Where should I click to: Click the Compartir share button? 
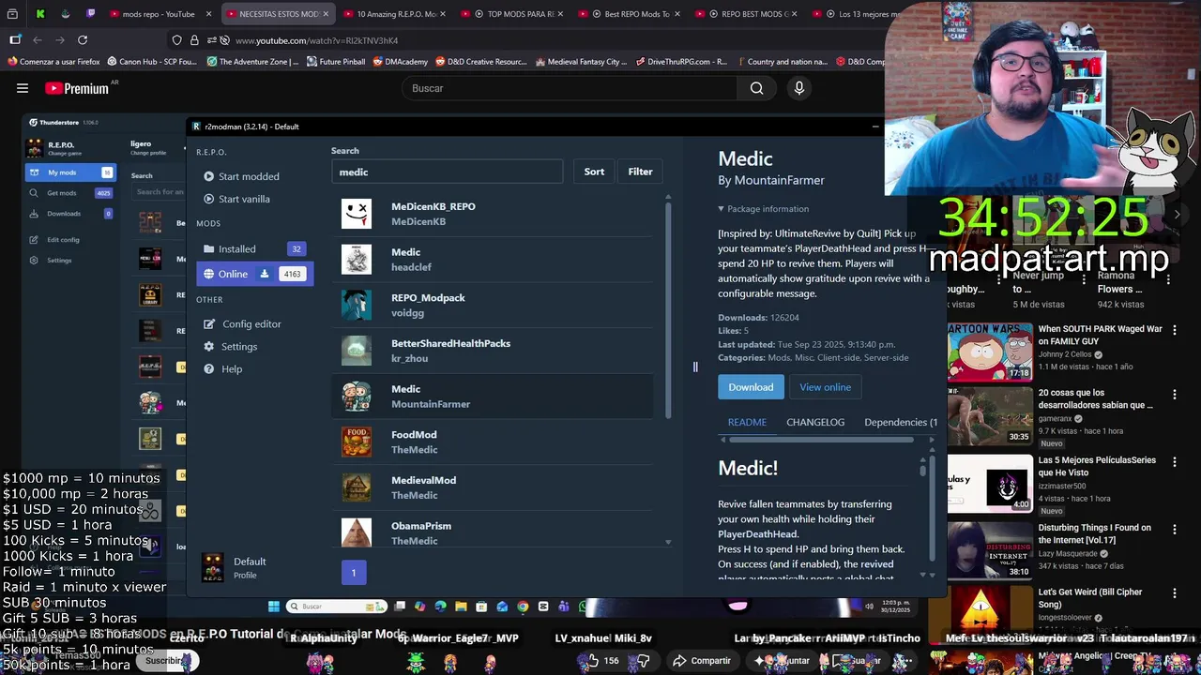click(701, 661)
